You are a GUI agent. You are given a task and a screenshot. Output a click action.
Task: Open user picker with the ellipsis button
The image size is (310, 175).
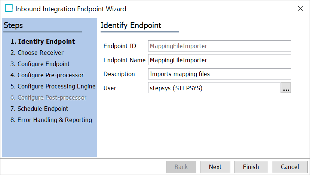pyautogui.click(x=286, y=88)
